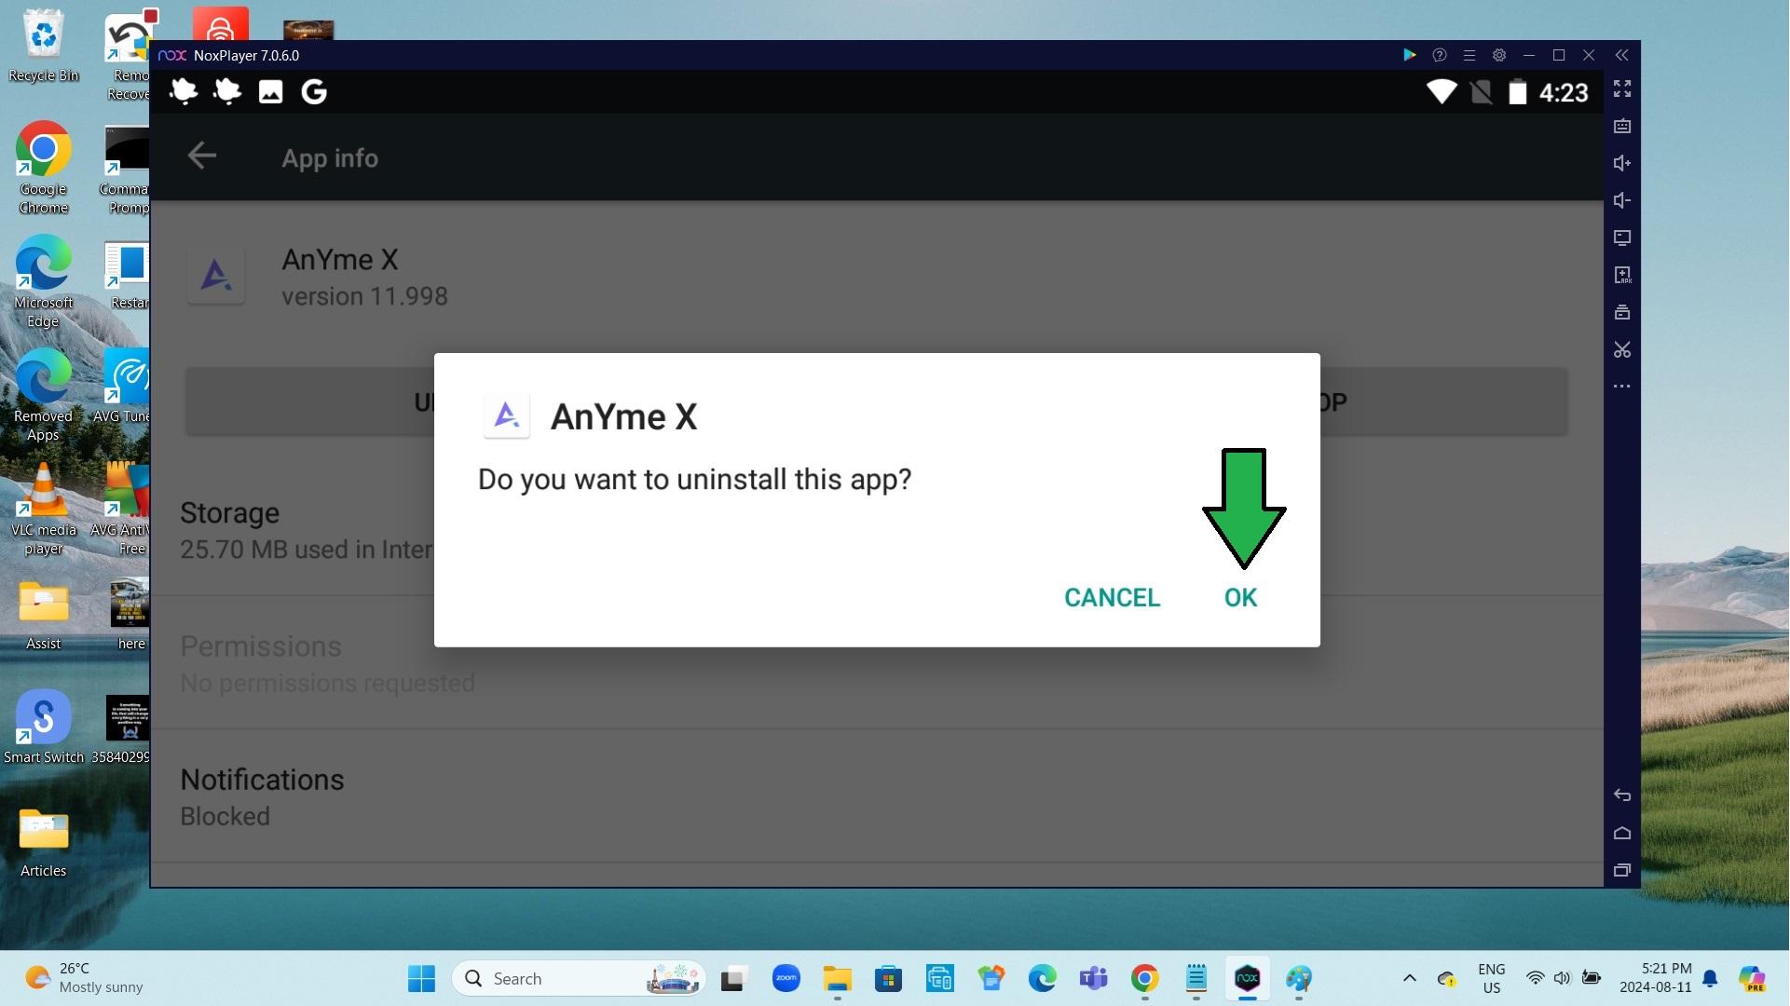Open Smart Switch desktop shortcut

(x=43, y=727)
